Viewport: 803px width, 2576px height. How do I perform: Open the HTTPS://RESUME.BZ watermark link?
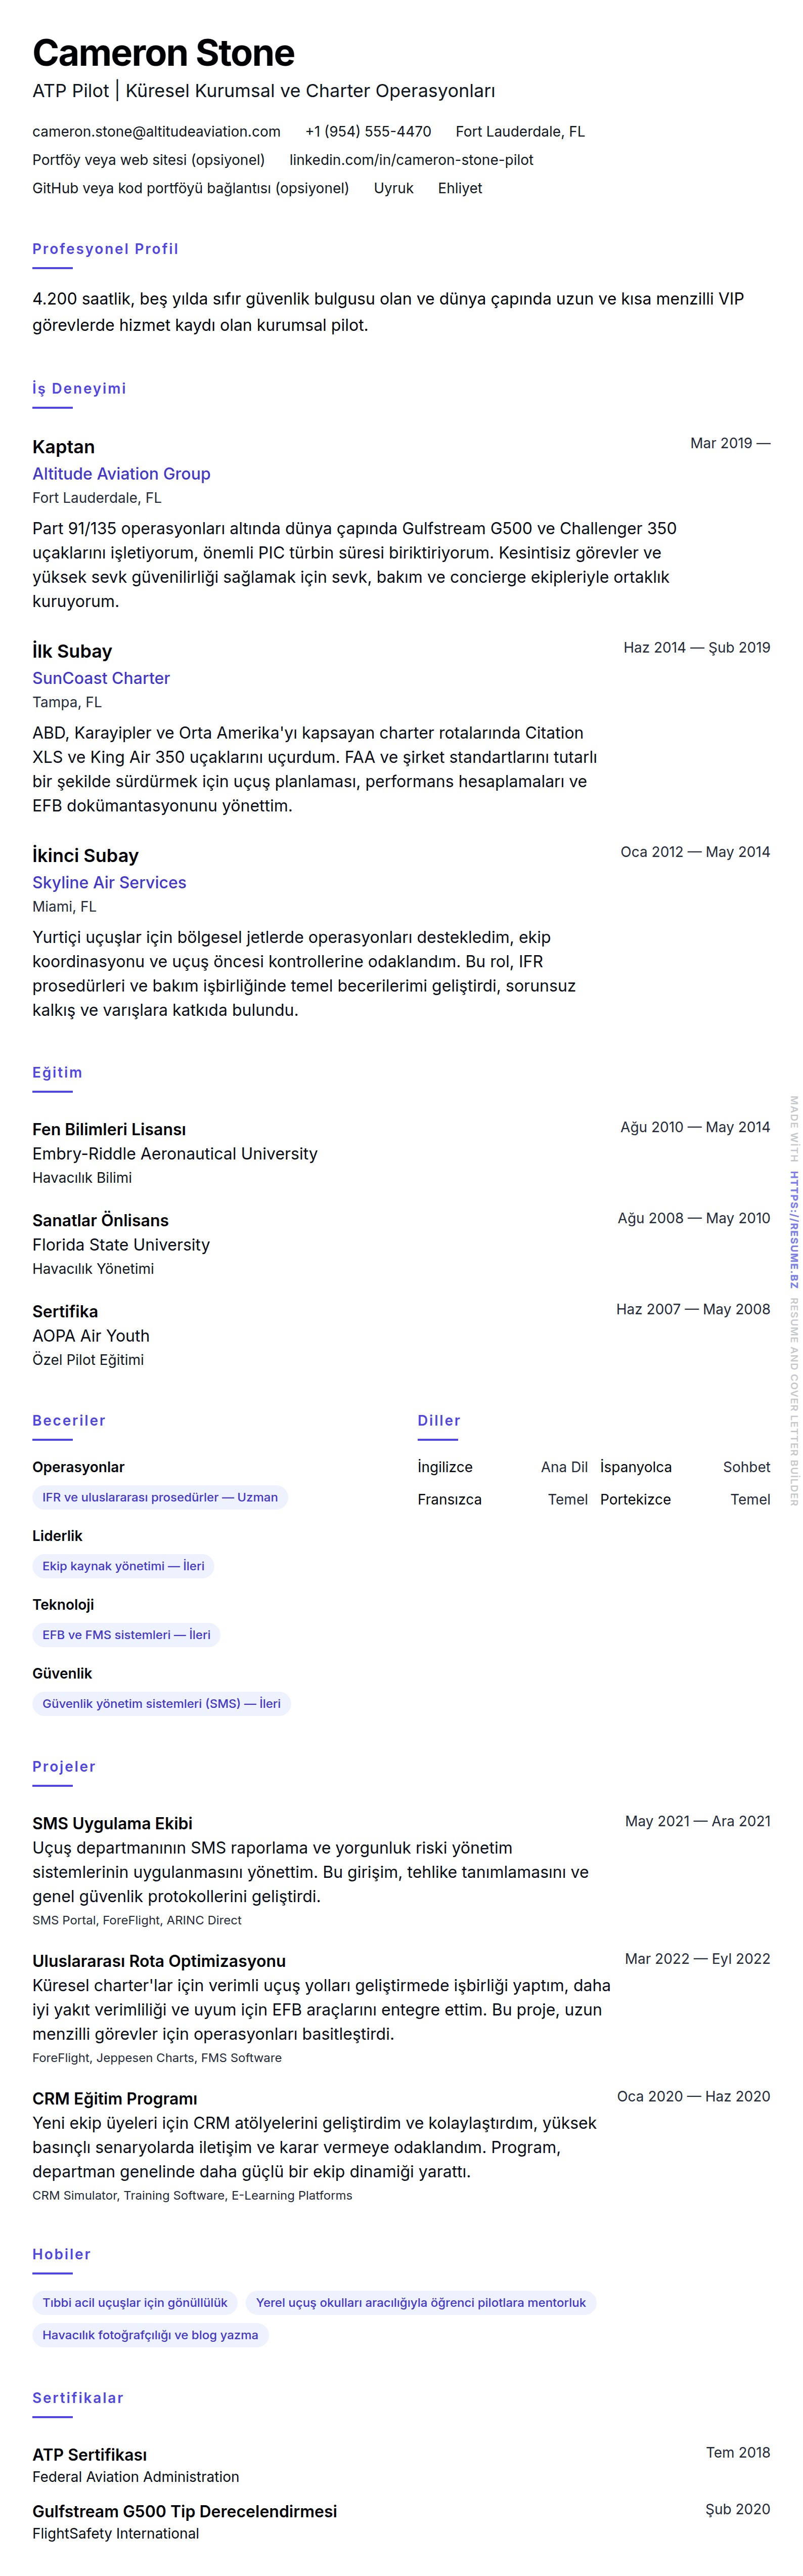pyautogui.click(x=794, y=1229)
